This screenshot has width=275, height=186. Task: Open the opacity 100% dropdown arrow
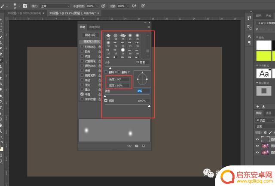pos(97,6)
